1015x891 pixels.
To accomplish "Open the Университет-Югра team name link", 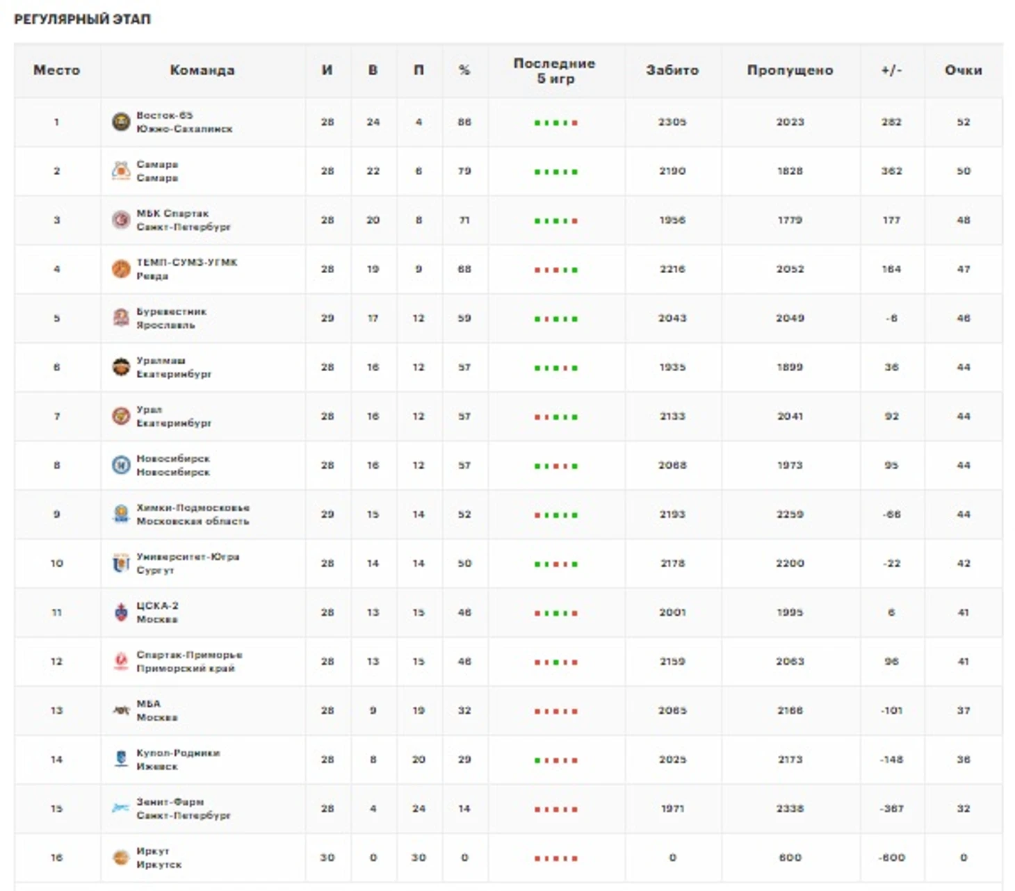I will coord(188,557).
